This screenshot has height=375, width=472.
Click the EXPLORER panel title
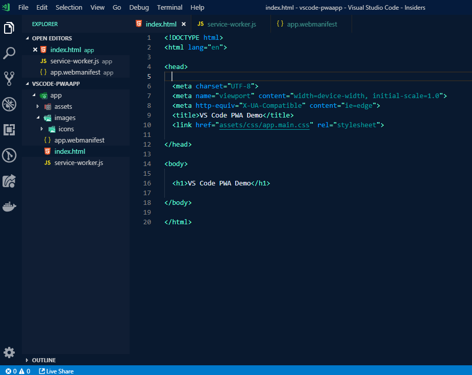point(45,24)
